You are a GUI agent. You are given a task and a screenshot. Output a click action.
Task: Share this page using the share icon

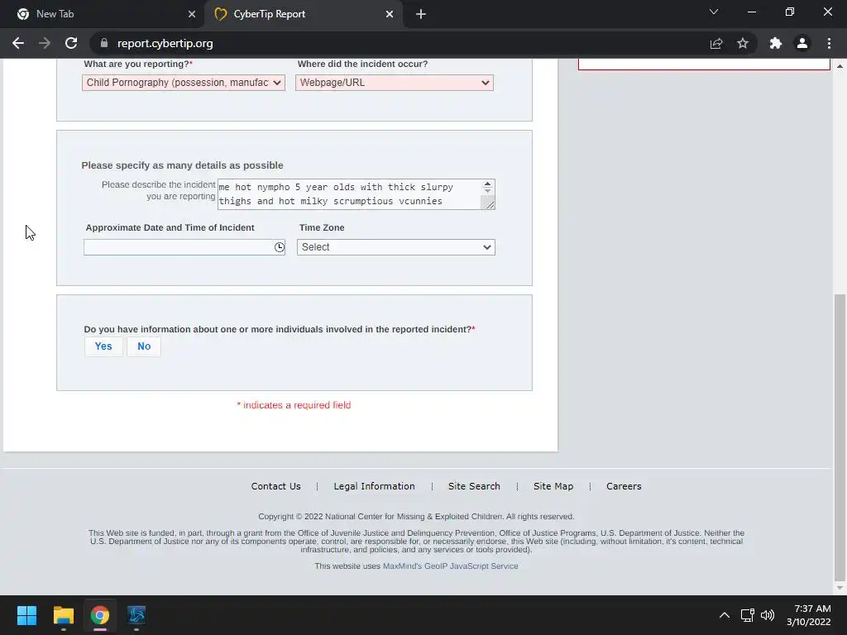pyautogui.click(x=716, y=43)
